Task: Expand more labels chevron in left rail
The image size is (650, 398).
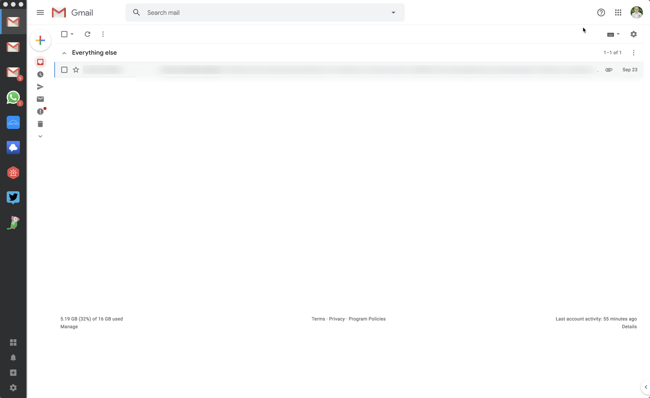Action: (x=40, y=136)
